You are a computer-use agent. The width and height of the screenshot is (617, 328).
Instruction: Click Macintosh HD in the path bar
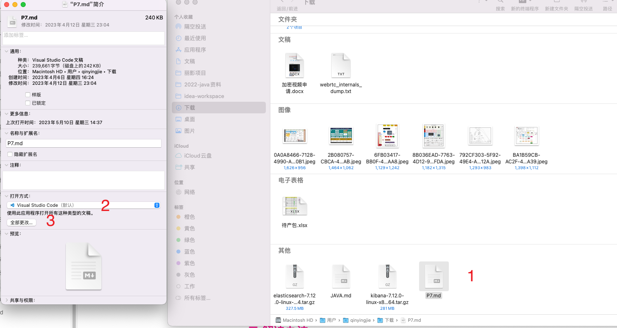point(297,320)
